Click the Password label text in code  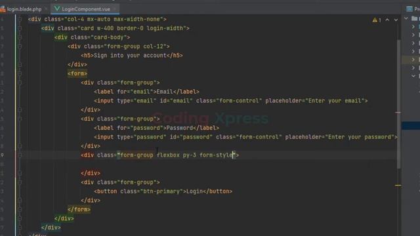[179, 128]
